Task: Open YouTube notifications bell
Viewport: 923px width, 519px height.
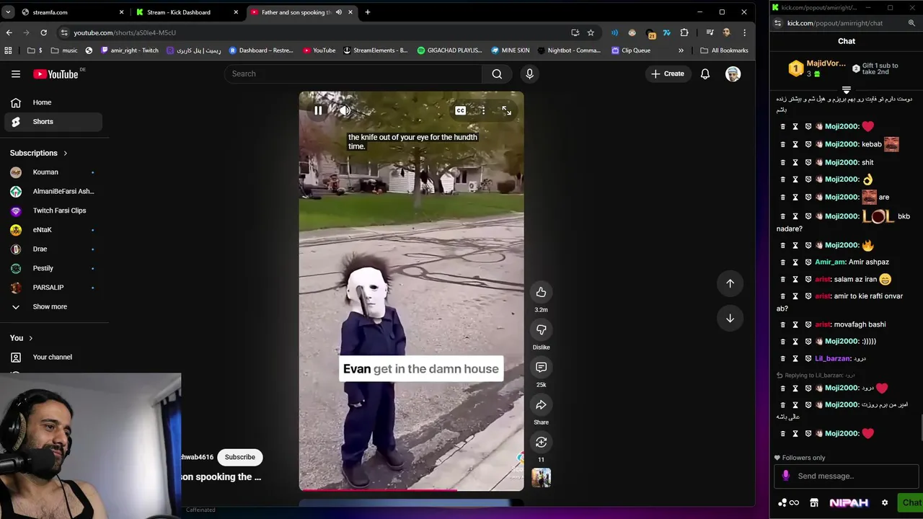Action: coord(705,74)
